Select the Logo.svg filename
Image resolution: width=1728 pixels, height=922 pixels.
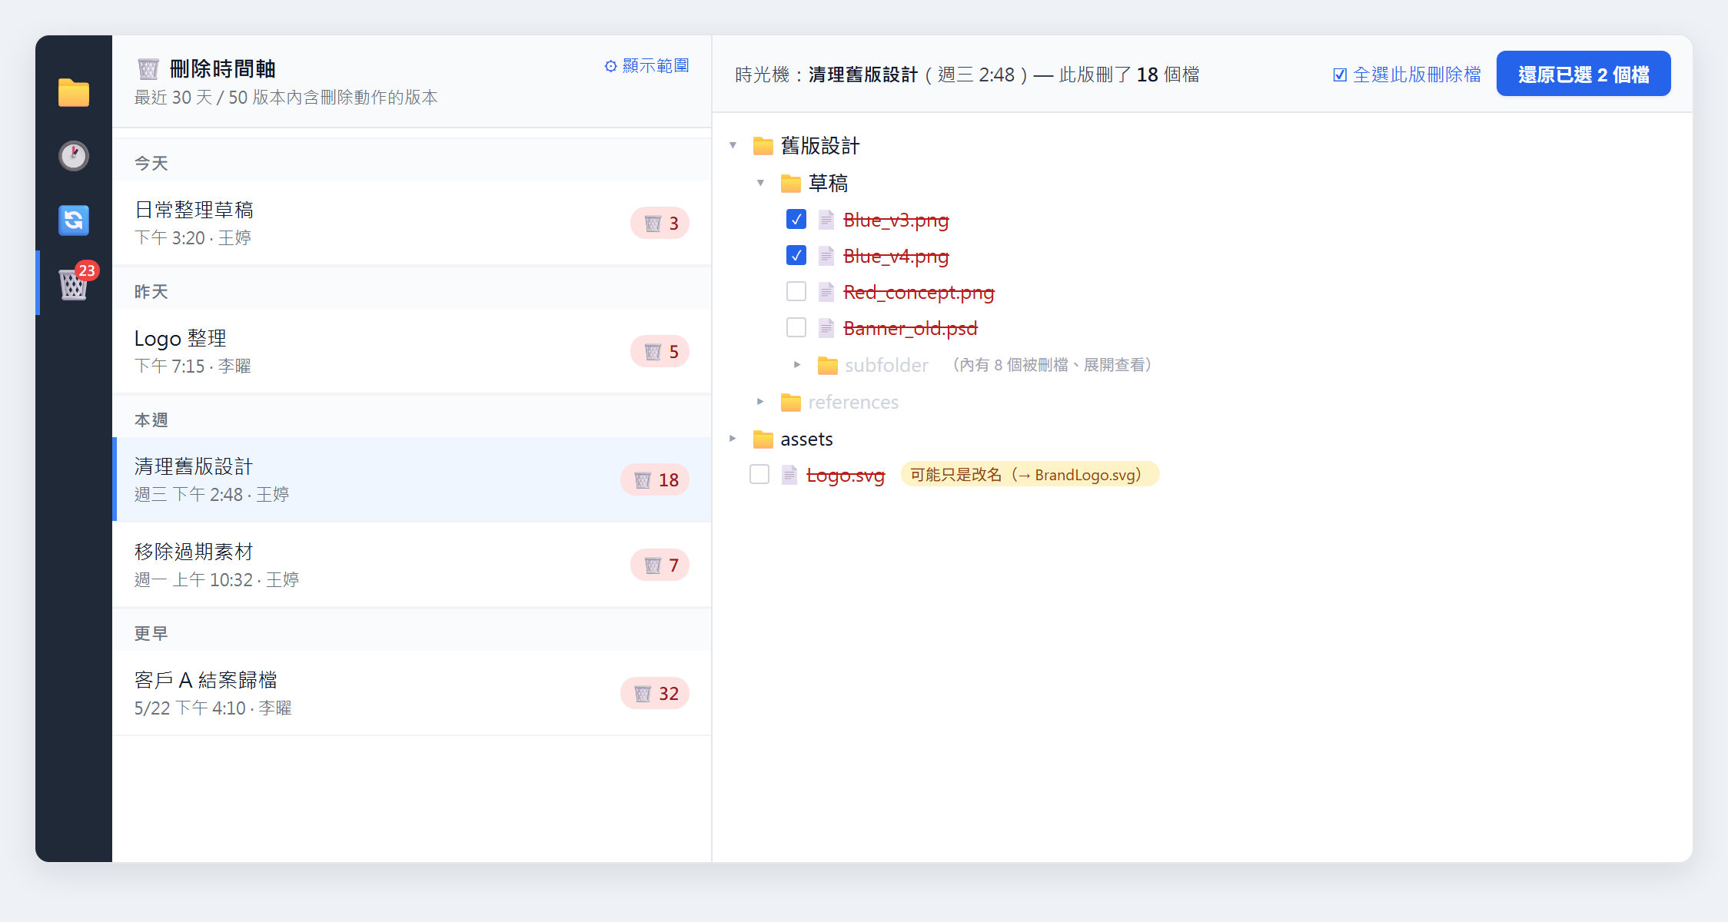[846, 476]
